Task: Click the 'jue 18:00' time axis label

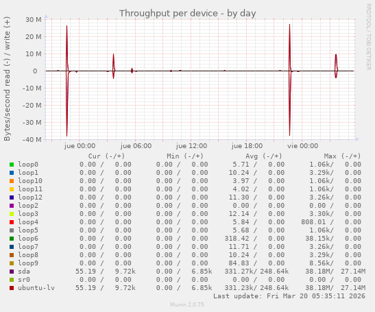Action: click(247, 145)
